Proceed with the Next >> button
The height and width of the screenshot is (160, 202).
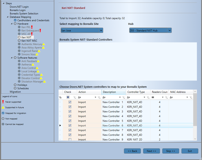click(151, 151)
